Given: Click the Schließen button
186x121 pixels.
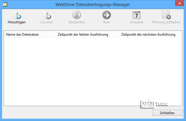Looking at the screenshot, I should 167,113.
